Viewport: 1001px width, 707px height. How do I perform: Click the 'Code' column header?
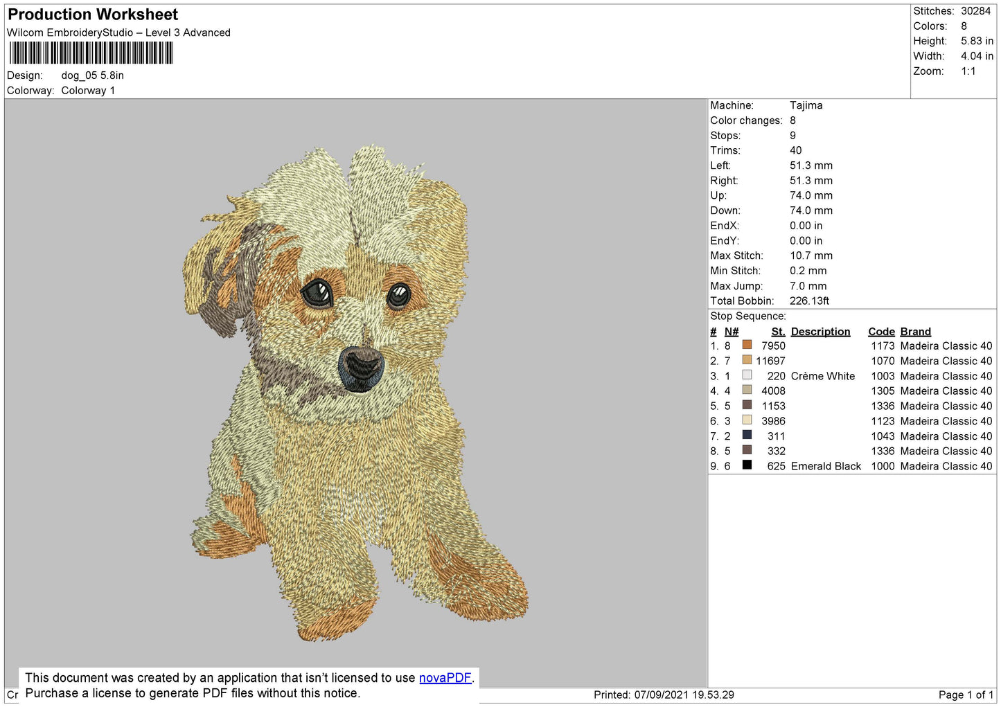point(881,332)
